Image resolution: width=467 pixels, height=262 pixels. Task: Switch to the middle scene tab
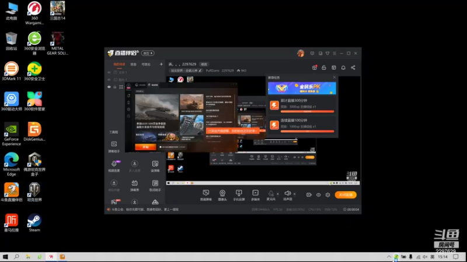click(134, 65)
